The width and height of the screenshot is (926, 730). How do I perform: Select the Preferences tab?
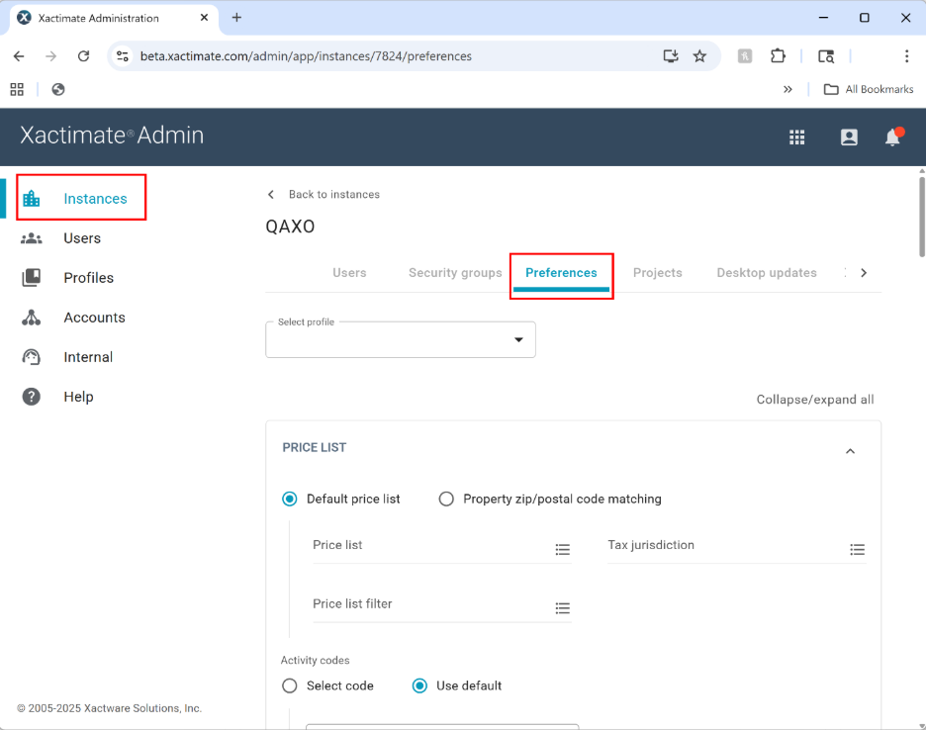tap(561, 273)
